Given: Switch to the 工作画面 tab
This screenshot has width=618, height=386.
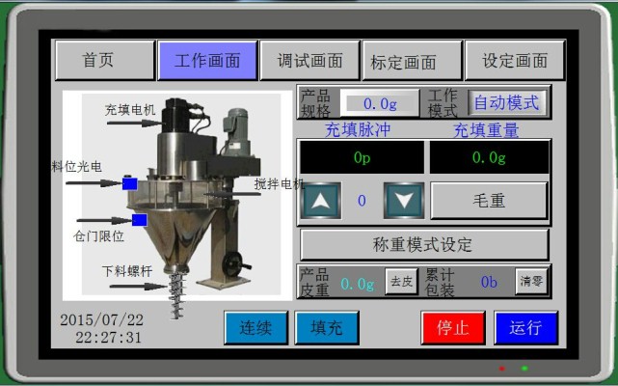Looking at the screenshot, I should point(207,61).
